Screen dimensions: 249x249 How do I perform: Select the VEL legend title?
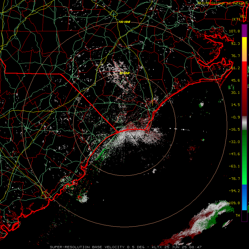pos(243,17)
